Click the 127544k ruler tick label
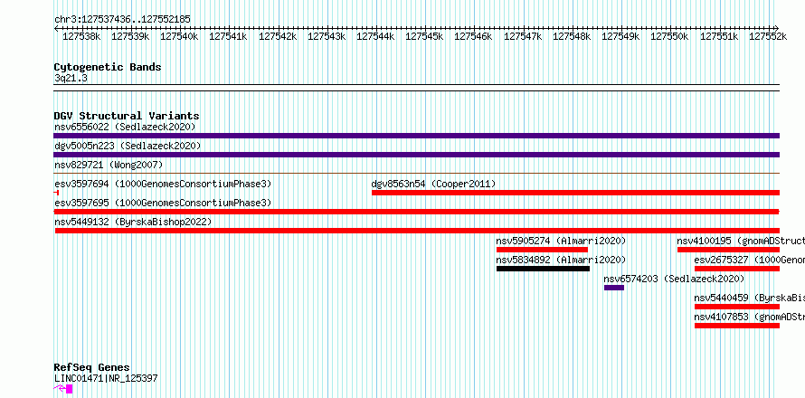 (x=375, y=36)
